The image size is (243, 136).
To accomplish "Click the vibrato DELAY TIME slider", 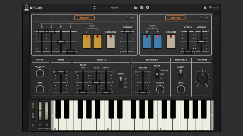I will coord(83,92).
